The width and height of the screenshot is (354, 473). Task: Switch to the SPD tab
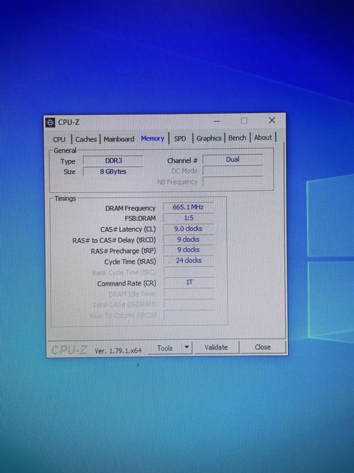(180, 139)
